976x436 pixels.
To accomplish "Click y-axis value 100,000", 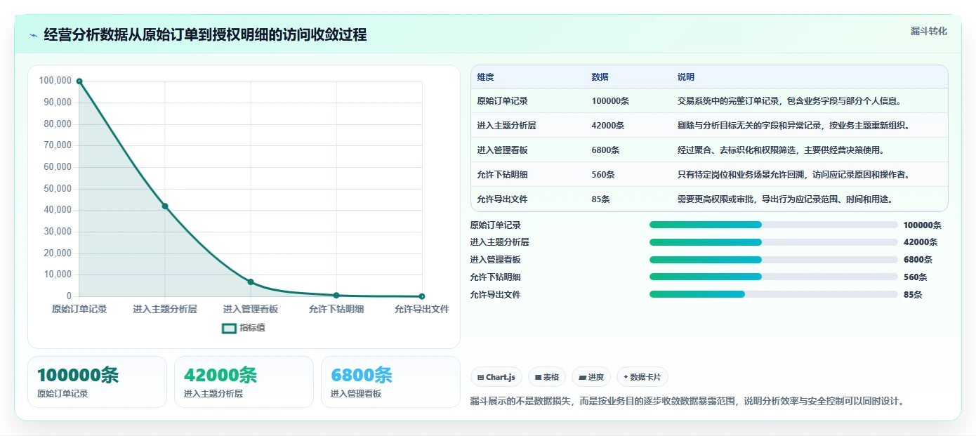I will coord(55,81).
